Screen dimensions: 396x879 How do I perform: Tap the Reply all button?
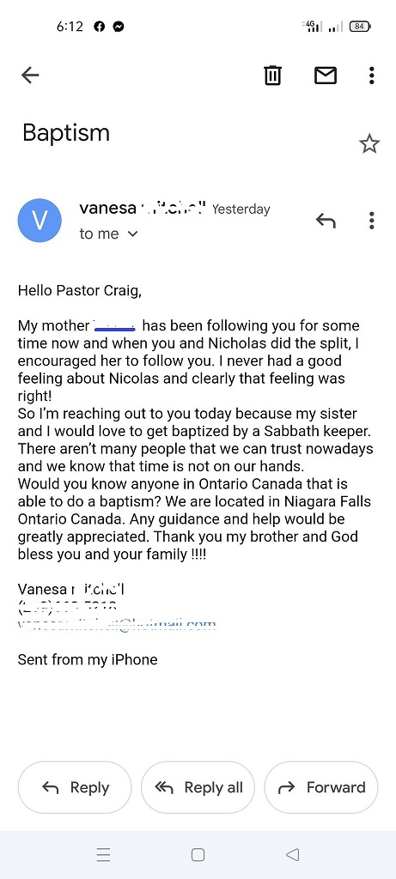point(198,788)
